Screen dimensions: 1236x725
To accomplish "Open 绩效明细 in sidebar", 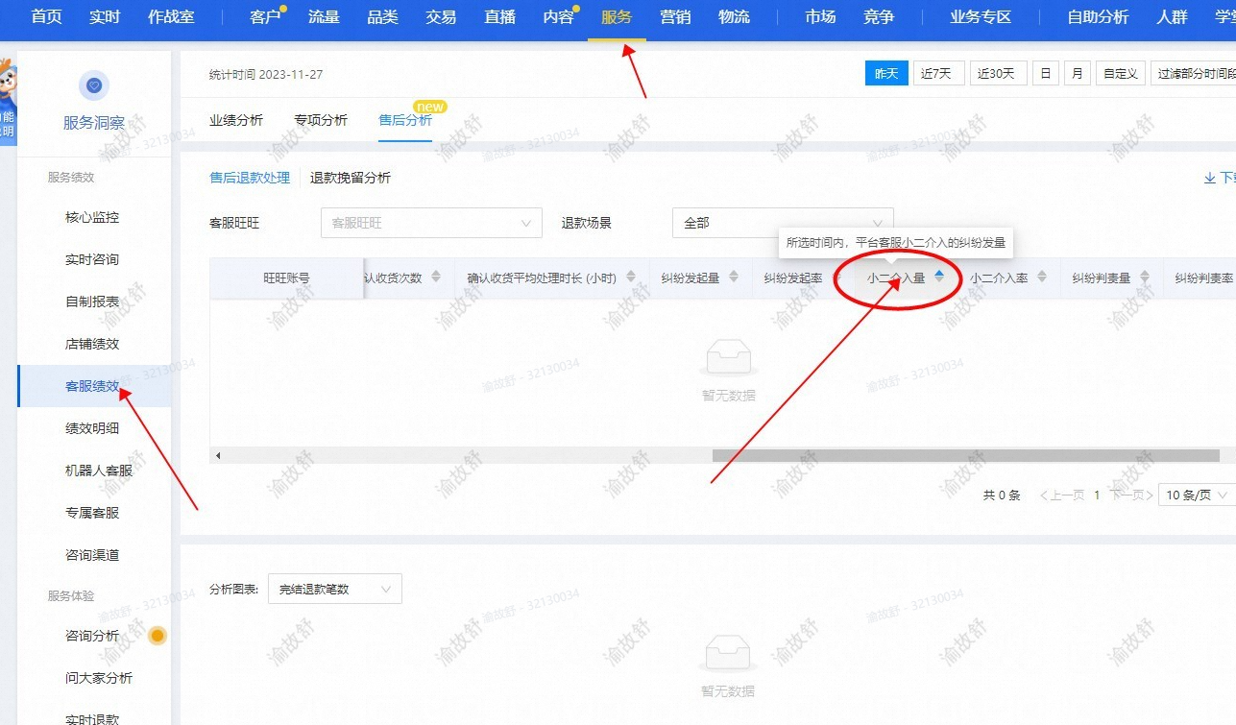I will [92, 429].
